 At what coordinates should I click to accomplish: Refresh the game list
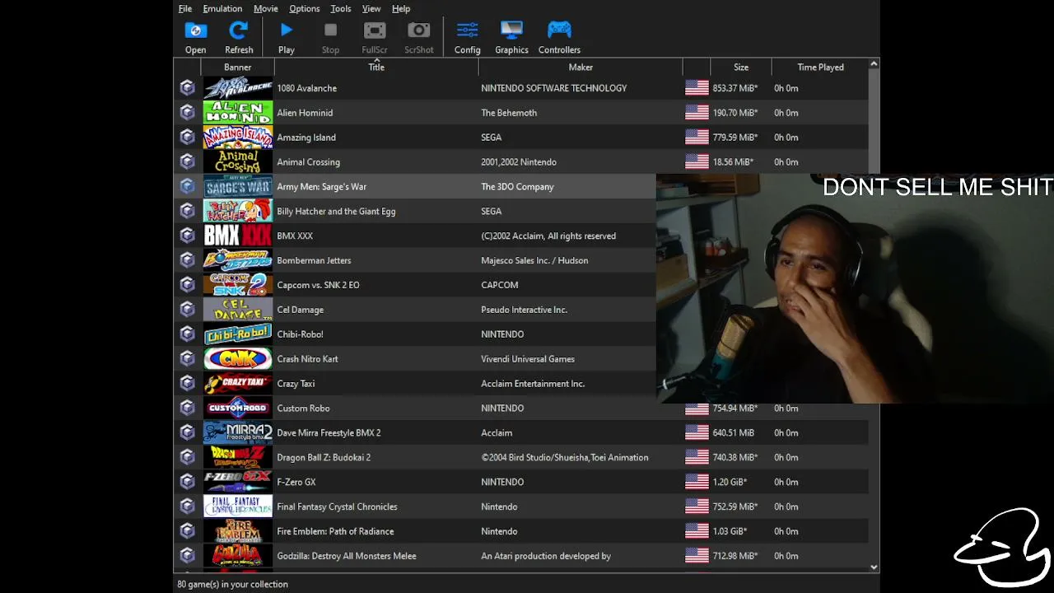(239, 38)
